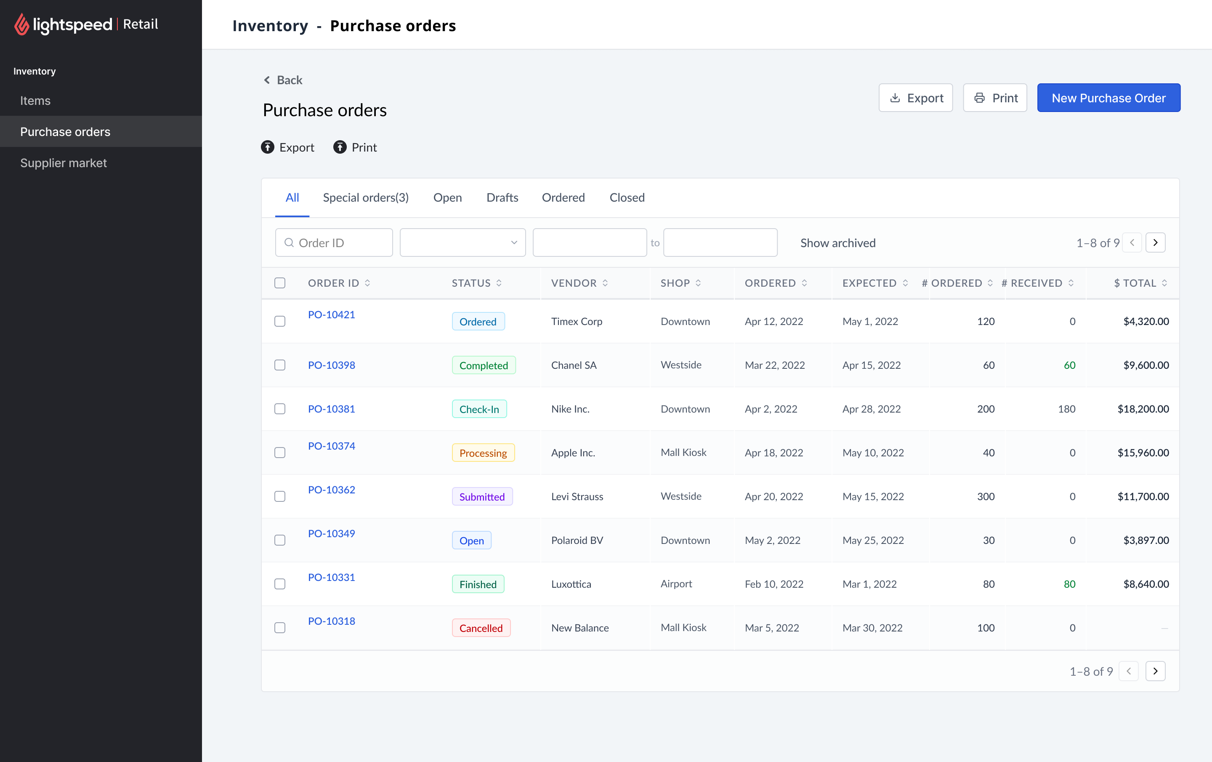Check the box for PO-10362
The image size is (1212, 762).
(x=280, y=497)
